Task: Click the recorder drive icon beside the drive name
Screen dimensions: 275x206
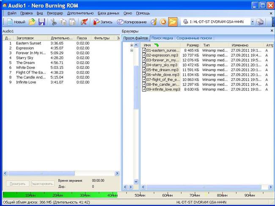Action: [x=186, y=22]
